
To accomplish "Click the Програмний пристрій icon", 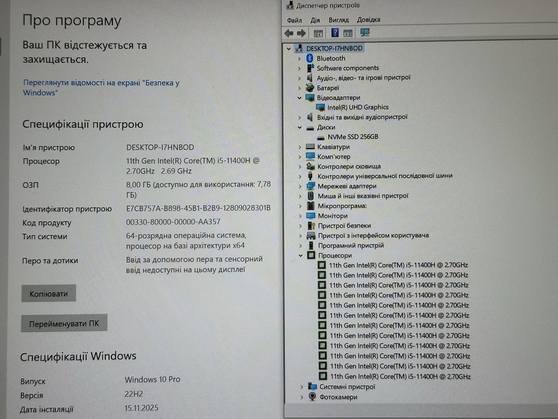I will pos(311,245).
